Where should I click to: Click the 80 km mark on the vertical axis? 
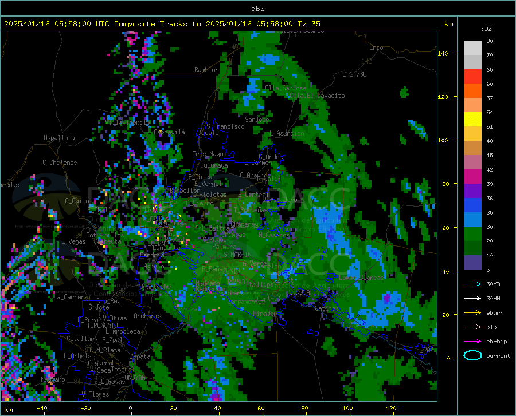[x=445, y=184]
